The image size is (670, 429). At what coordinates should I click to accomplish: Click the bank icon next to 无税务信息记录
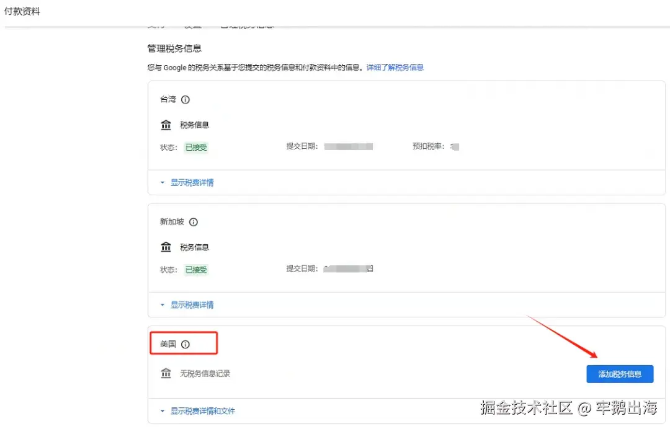pyautogui.click(x=166, y=373)
